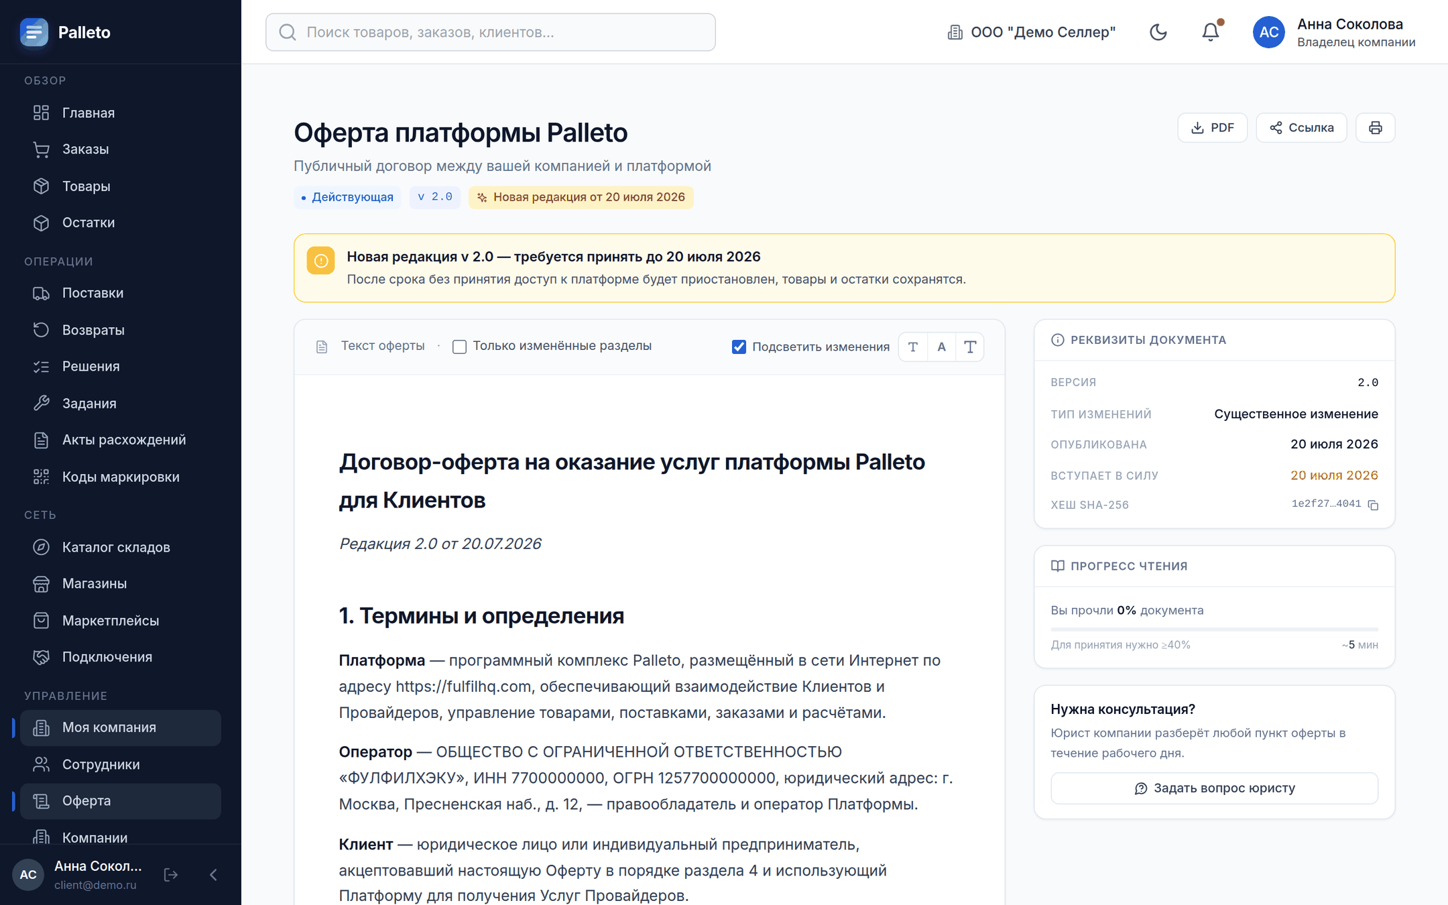Open company switcher ООО "Демо Селлер"
The height and width of the screenshot is (905, 1448).
tap(1031, 32)
